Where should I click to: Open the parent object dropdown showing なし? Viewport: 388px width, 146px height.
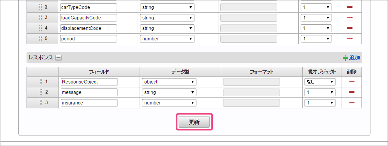(320, 82)
